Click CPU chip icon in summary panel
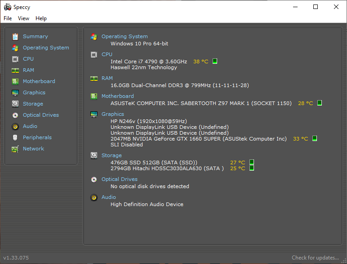Viewport: 347px width, 264px height. (x=94, y=55)
